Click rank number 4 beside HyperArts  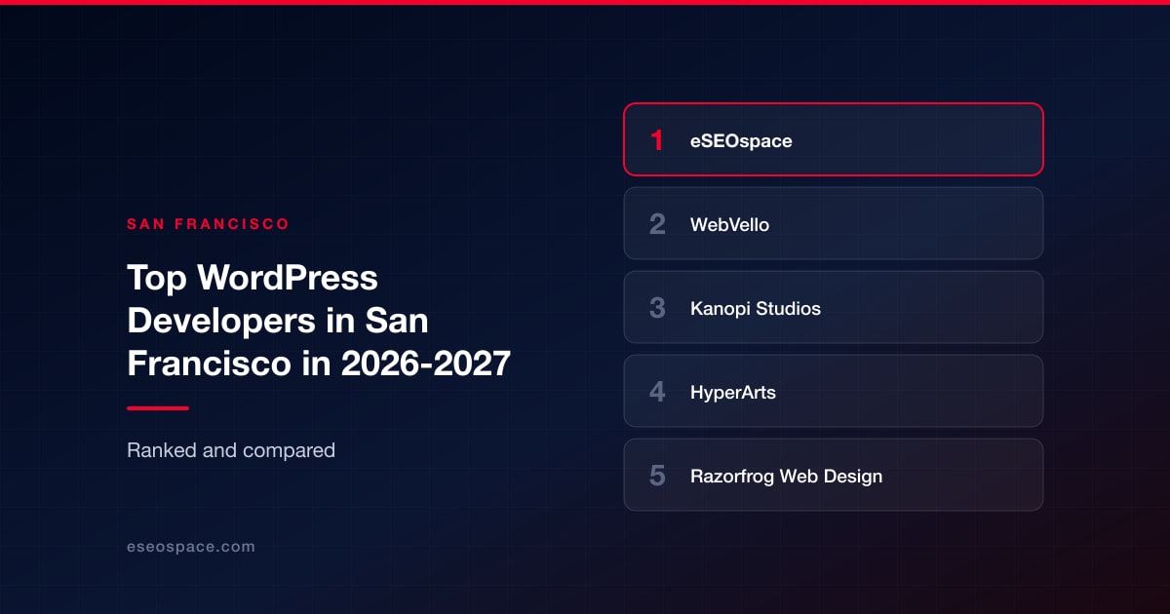pos(657,392)
